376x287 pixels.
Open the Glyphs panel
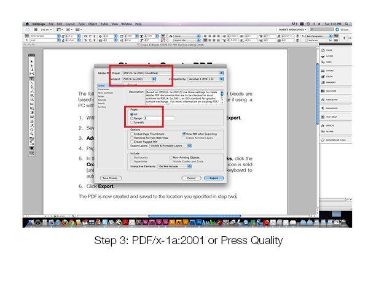[x=327, y=131]
